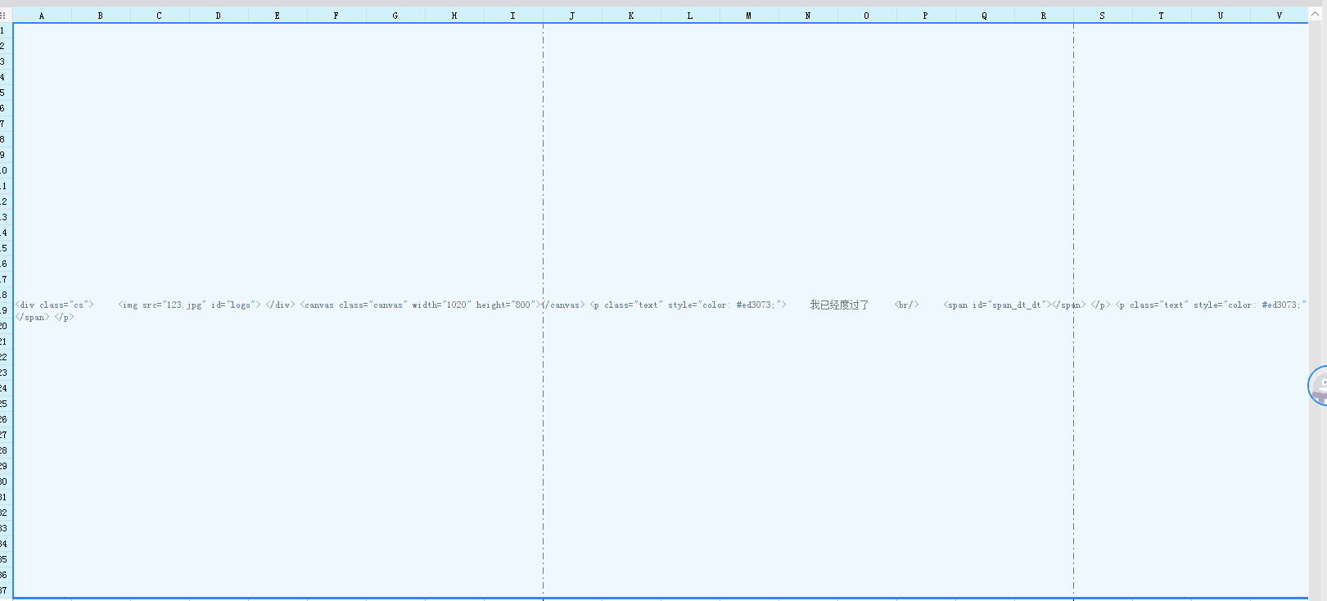Select column J header
Image resolution: width=1327 pixels, height=601 pixels.
(572, 16)
